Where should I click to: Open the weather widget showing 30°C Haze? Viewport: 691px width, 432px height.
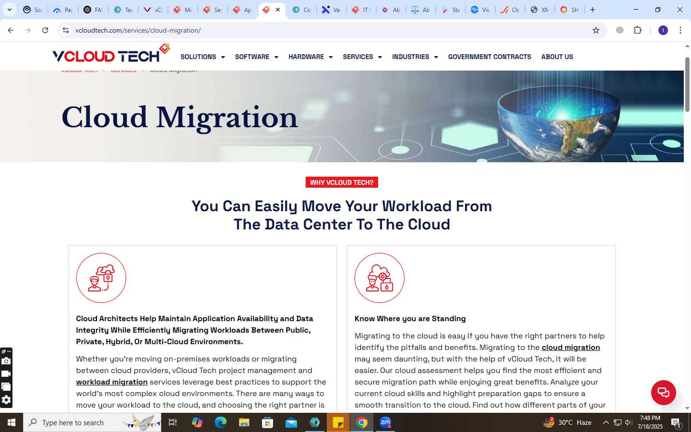(x=567, y=422)
